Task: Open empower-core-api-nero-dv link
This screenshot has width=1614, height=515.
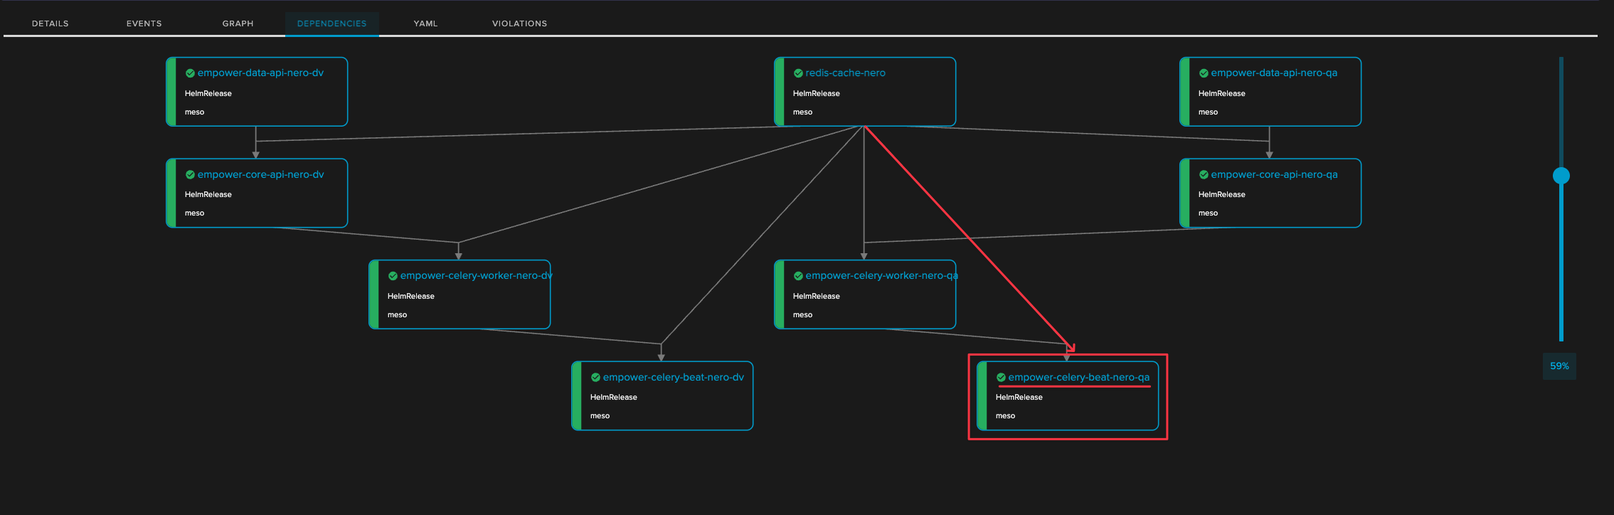Action: coord(260,175)
